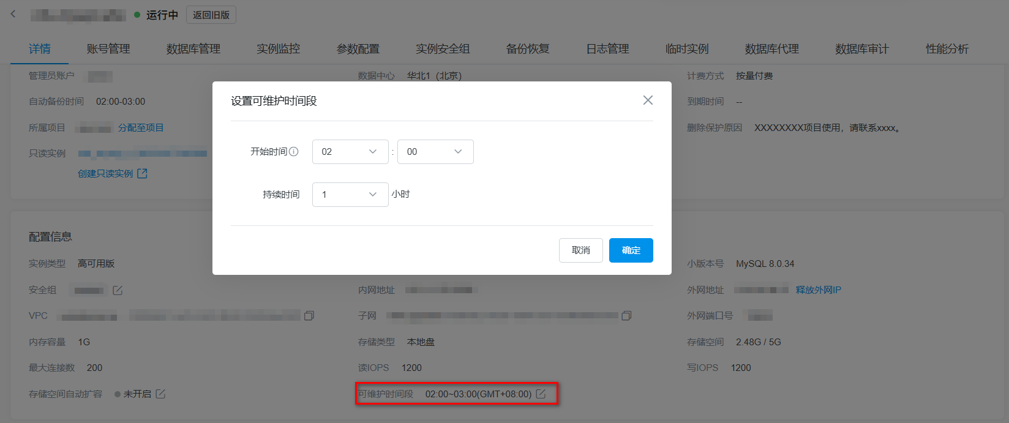
Task: Click the 配置信息 section heading
Action: coord(50,237)
